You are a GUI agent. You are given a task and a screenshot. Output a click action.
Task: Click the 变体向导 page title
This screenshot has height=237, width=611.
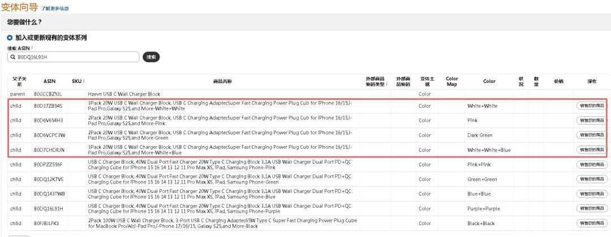coord(19,7)
